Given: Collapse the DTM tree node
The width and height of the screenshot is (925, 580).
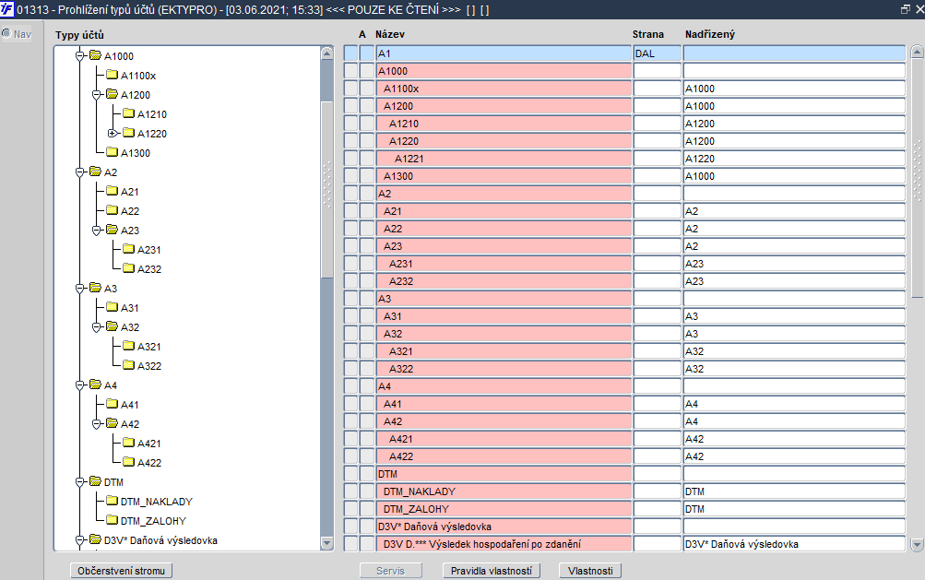Looking at the screenshot, I should point(79,482).
